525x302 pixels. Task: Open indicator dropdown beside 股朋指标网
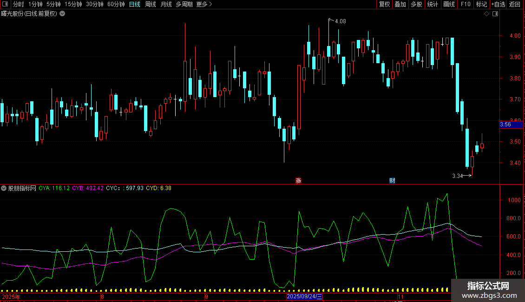tap(4, 188)
